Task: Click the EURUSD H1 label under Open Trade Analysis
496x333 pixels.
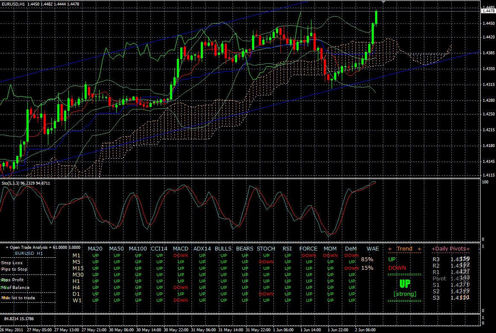Action: point(29,253)
